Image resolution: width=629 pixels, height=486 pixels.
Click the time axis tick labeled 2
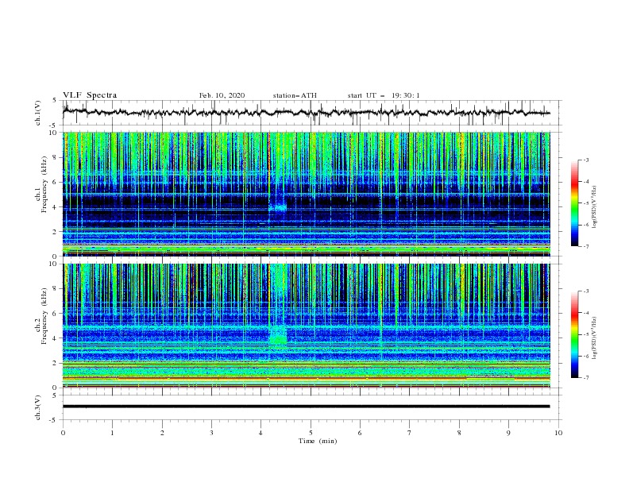162,433
